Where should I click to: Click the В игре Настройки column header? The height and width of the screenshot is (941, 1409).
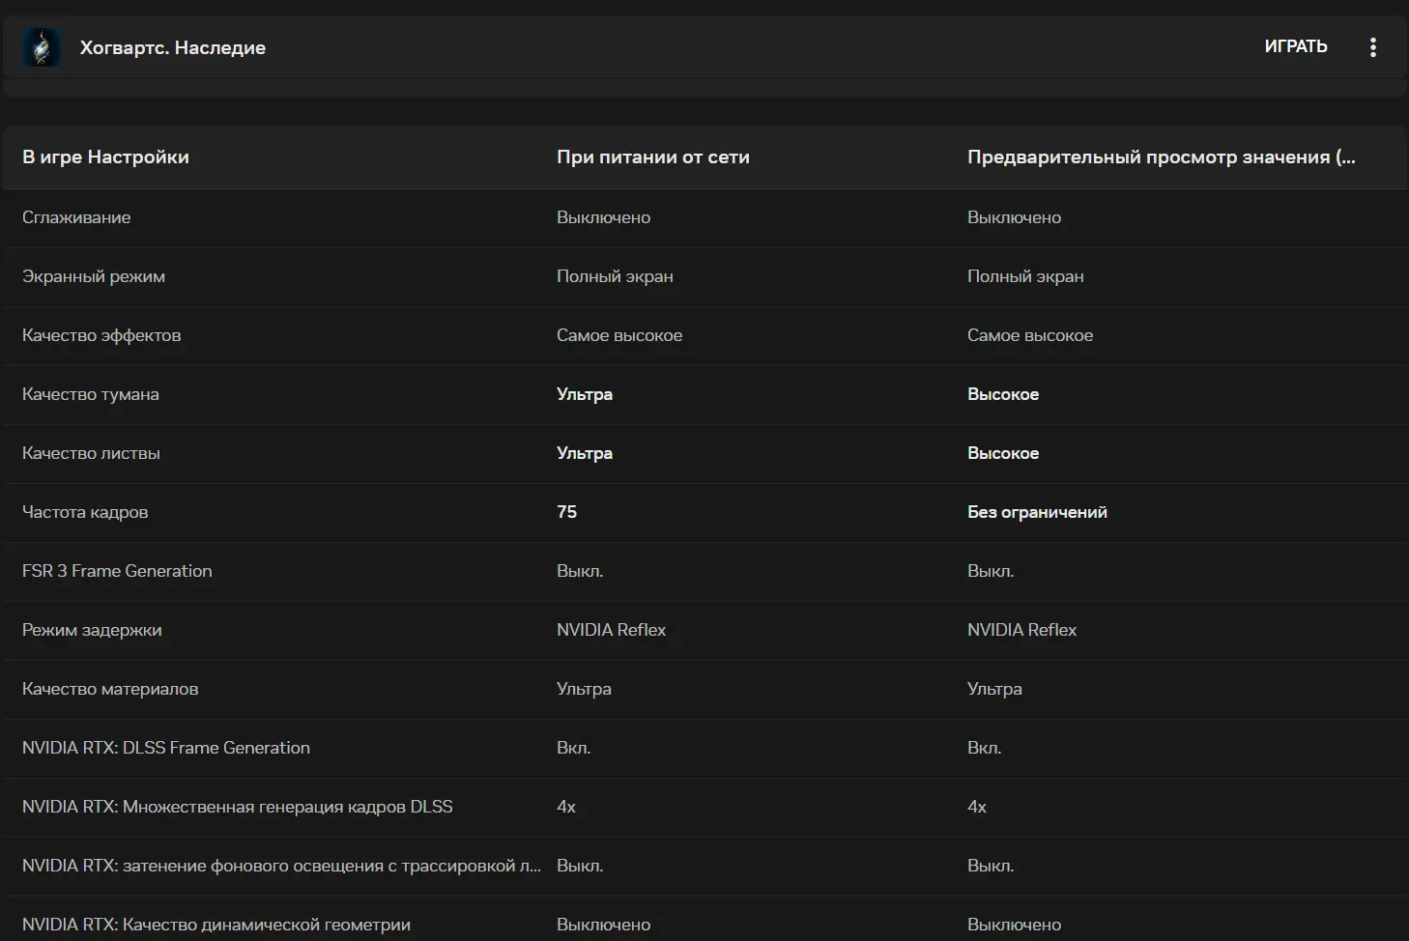(105, 157)
